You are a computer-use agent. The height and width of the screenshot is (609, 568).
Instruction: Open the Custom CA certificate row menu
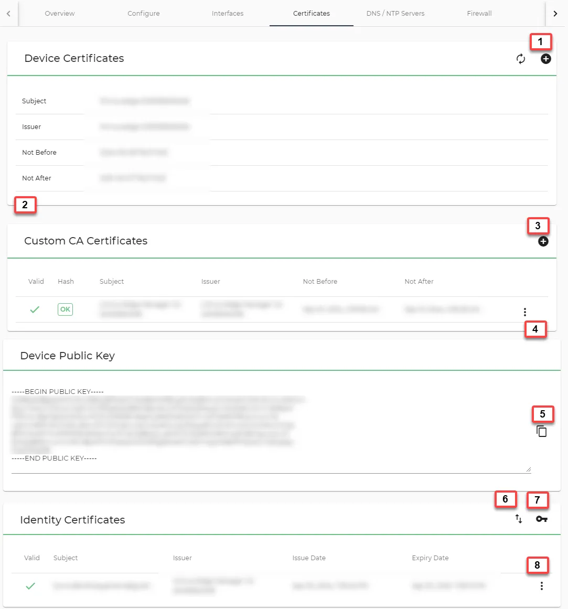[525, 312]
